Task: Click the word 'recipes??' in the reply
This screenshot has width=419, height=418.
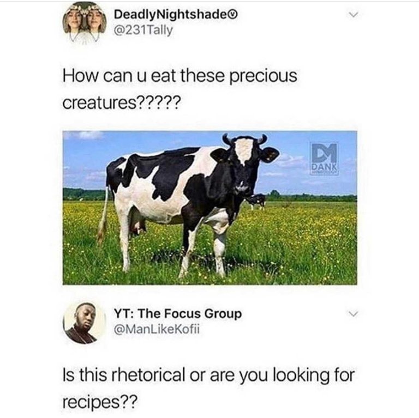Action: pos(100,402)
